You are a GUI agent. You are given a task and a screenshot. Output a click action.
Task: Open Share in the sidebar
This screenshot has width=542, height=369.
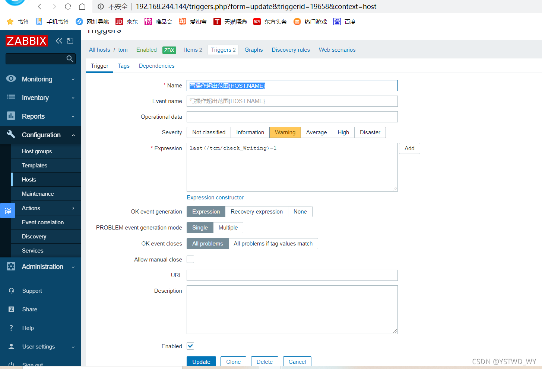tap(30, 309)
